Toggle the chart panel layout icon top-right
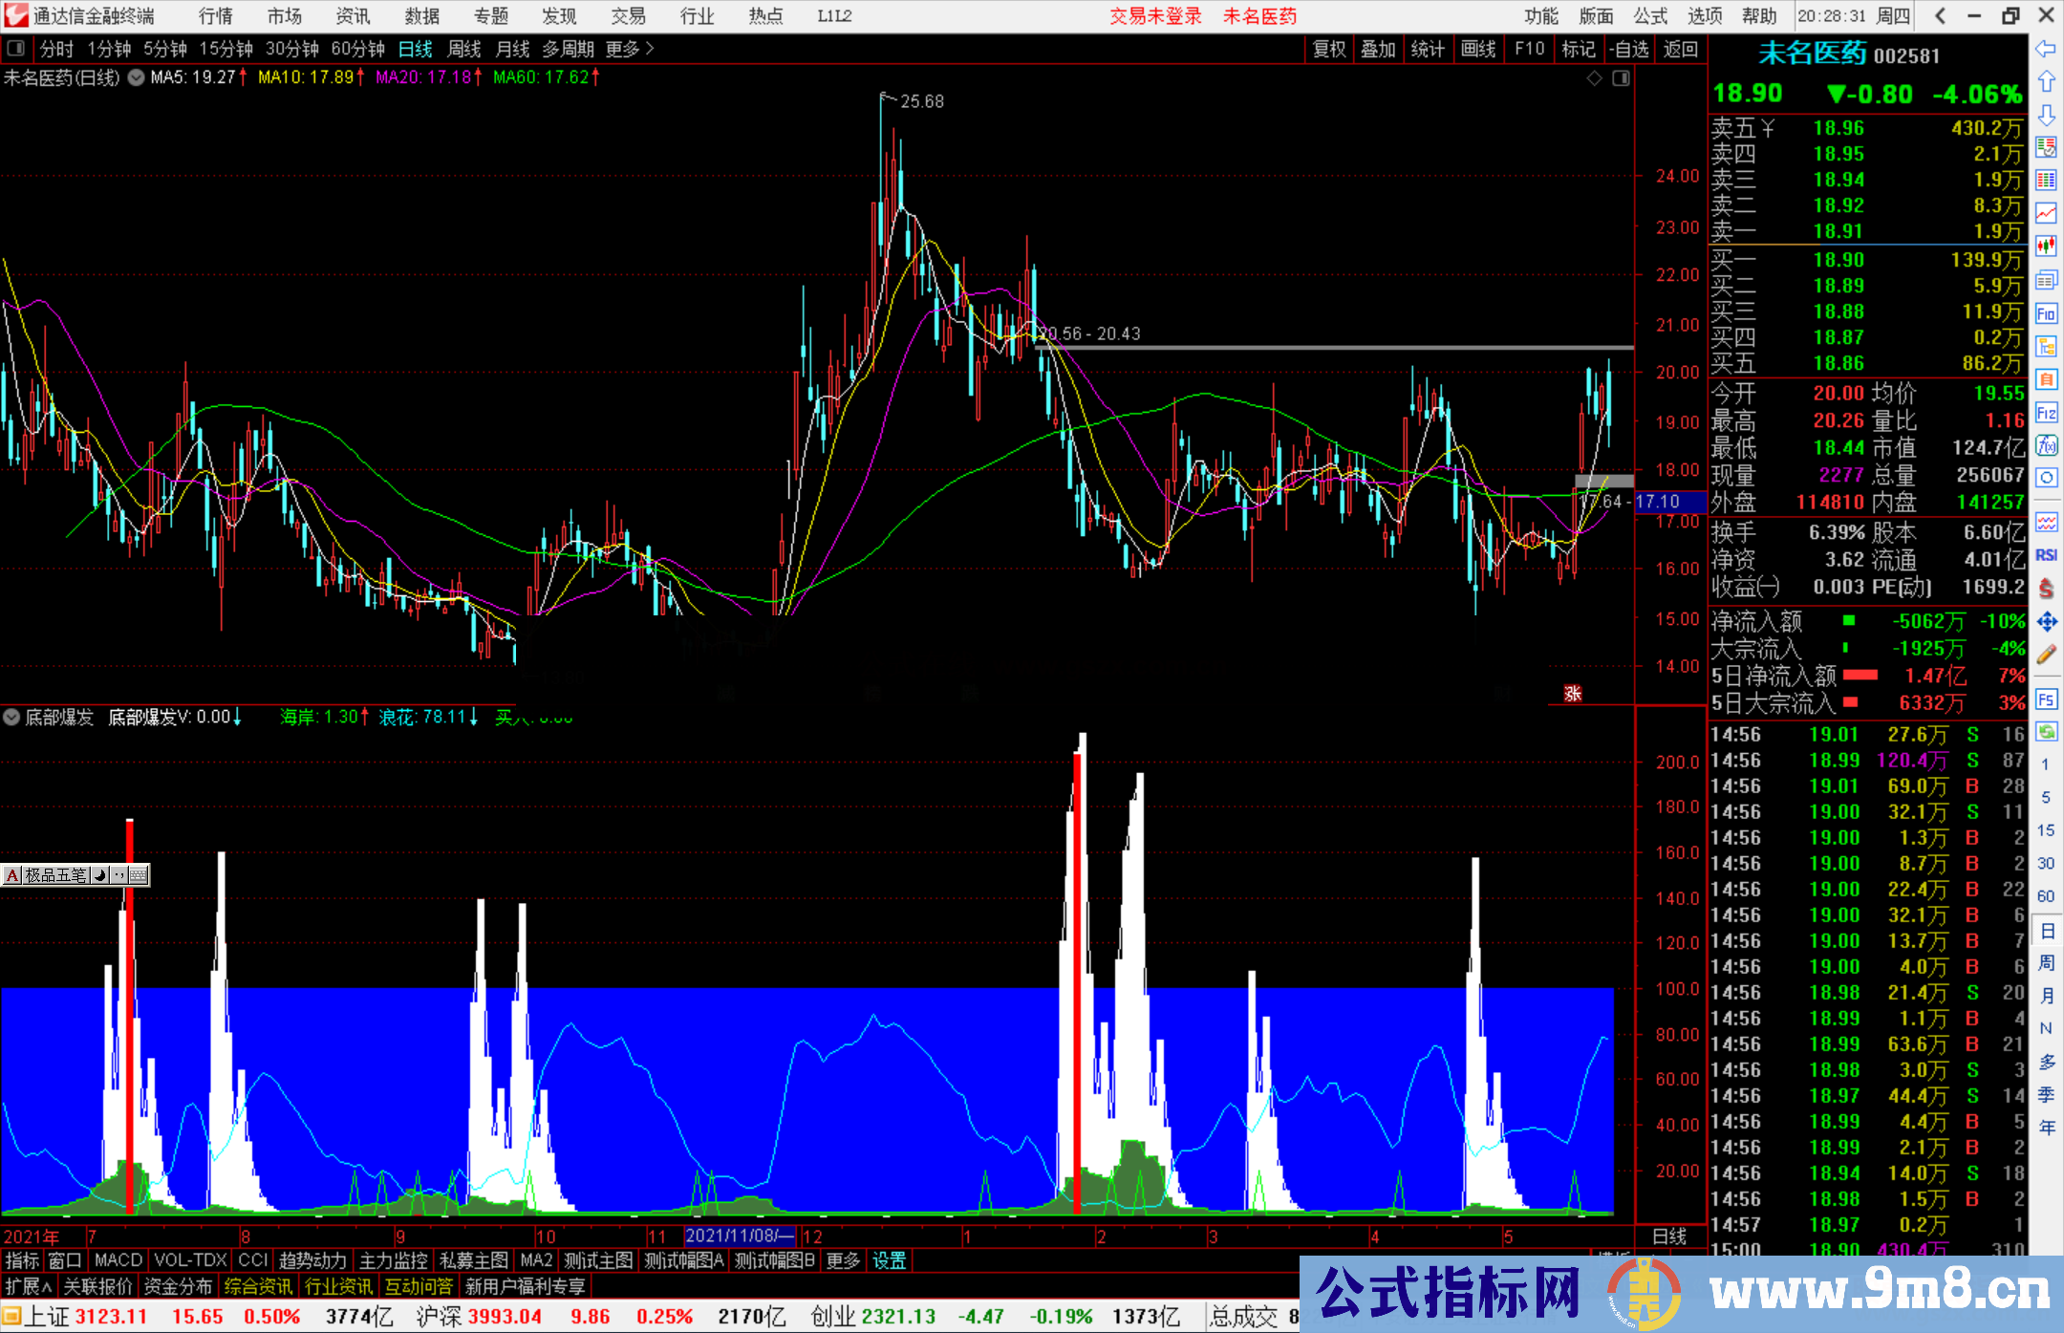 [1621, 78]
